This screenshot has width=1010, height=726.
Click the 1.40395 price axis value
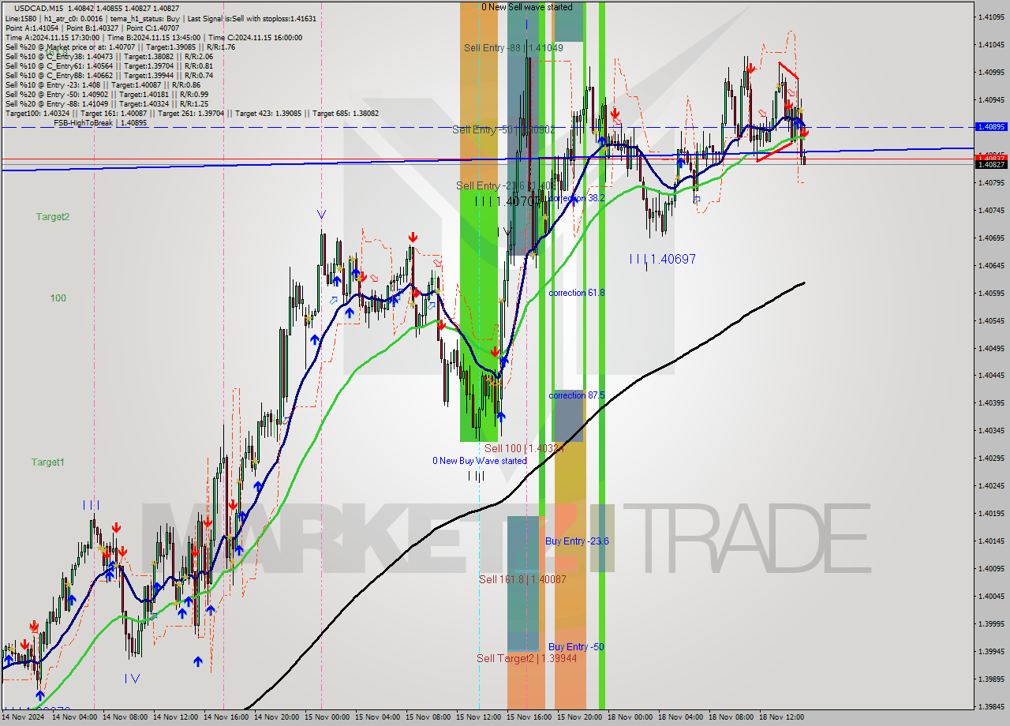coord(991,403)
